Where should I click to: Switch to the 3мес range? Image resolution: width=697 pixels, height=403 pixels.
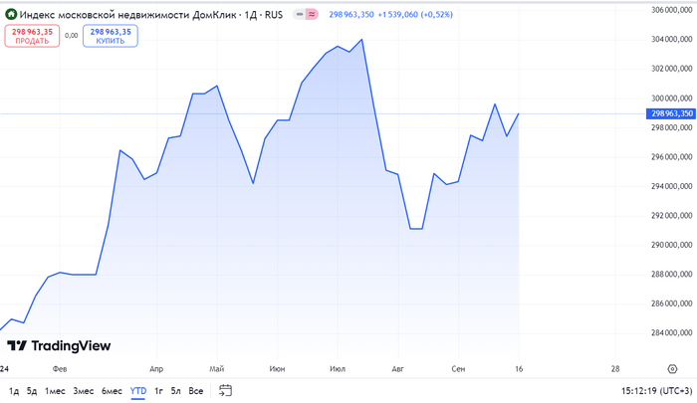tap(83, 391)
